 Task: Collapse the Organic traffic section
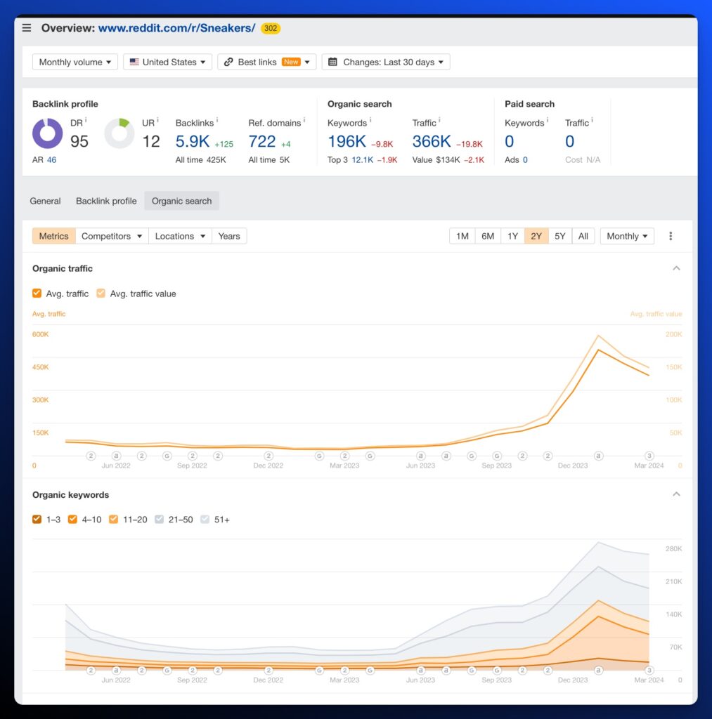pos(676,268)
